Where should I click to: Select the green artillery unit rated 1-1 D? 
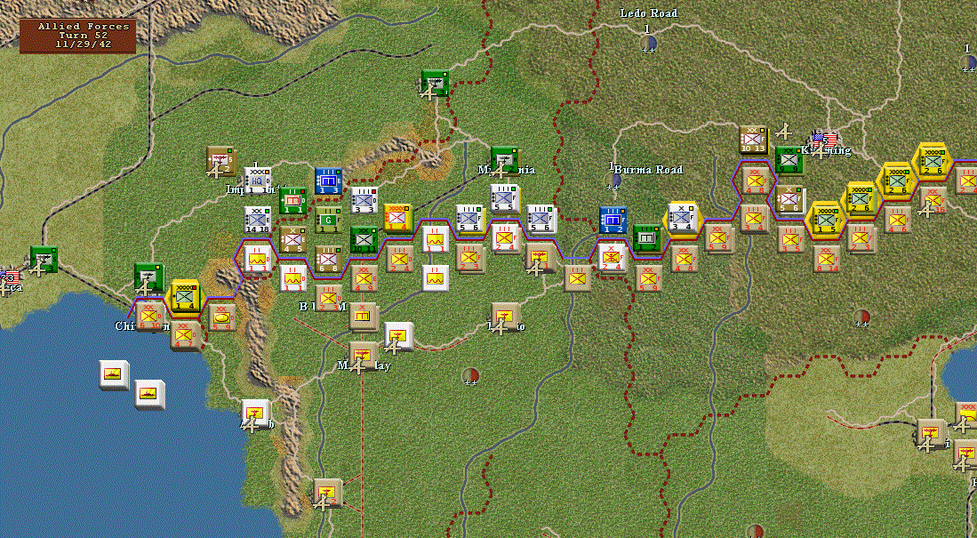tap(292, 201)
